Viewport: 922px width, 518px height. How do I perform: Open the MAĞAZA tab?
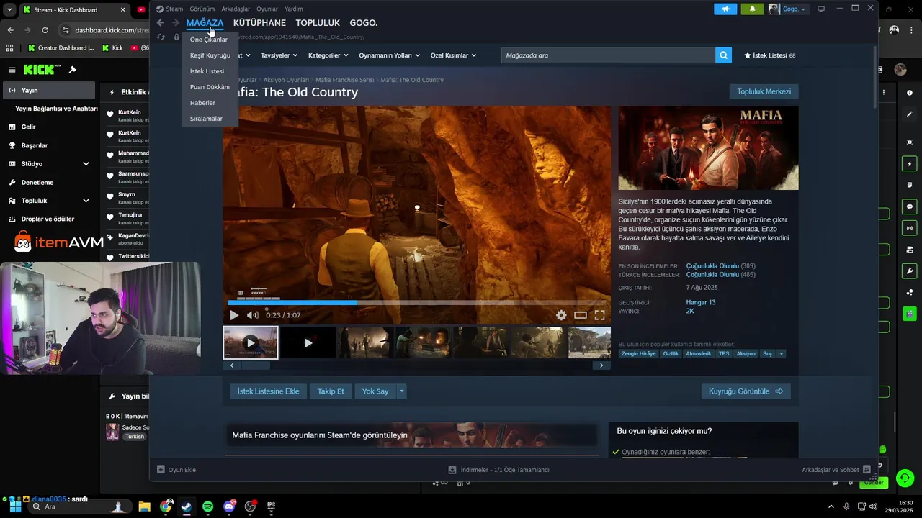point(205,23)
